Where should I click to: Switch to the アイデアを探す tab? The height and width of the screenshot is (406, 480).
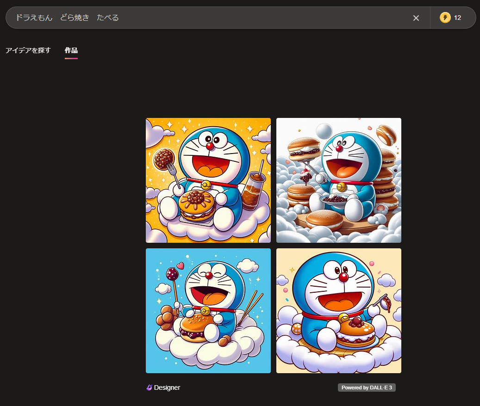28,50
